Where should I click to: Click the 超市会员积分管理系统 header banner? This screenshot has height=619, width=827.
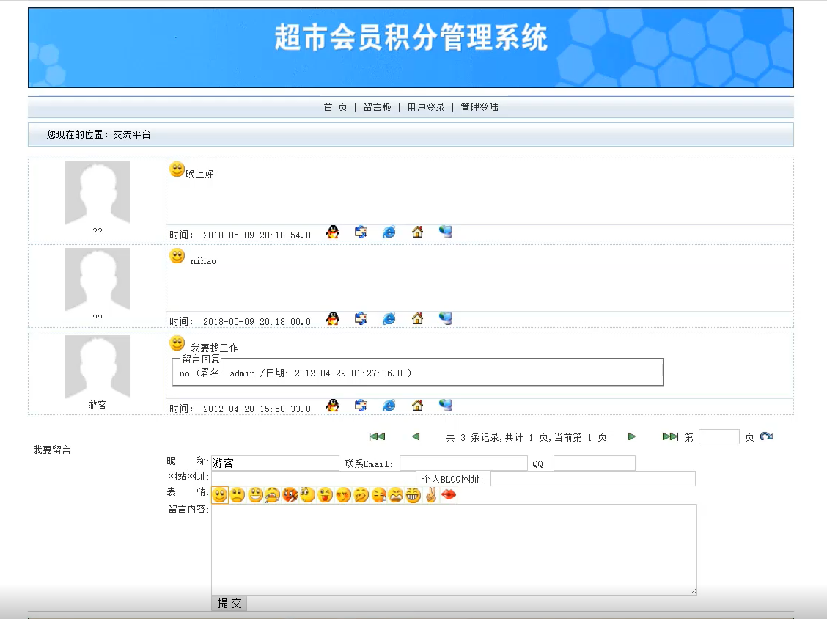click(x=411, y=48)
